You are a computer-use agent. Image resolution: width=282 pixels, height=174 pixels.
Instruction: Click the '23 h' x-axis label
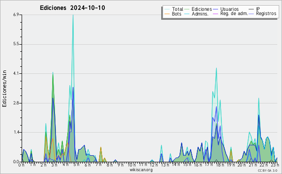275,165
